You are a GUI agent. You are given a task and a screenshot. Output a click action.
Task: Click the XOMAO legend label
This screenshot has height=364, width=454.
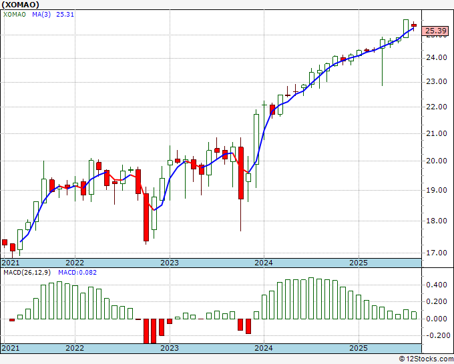click(15, 15)
